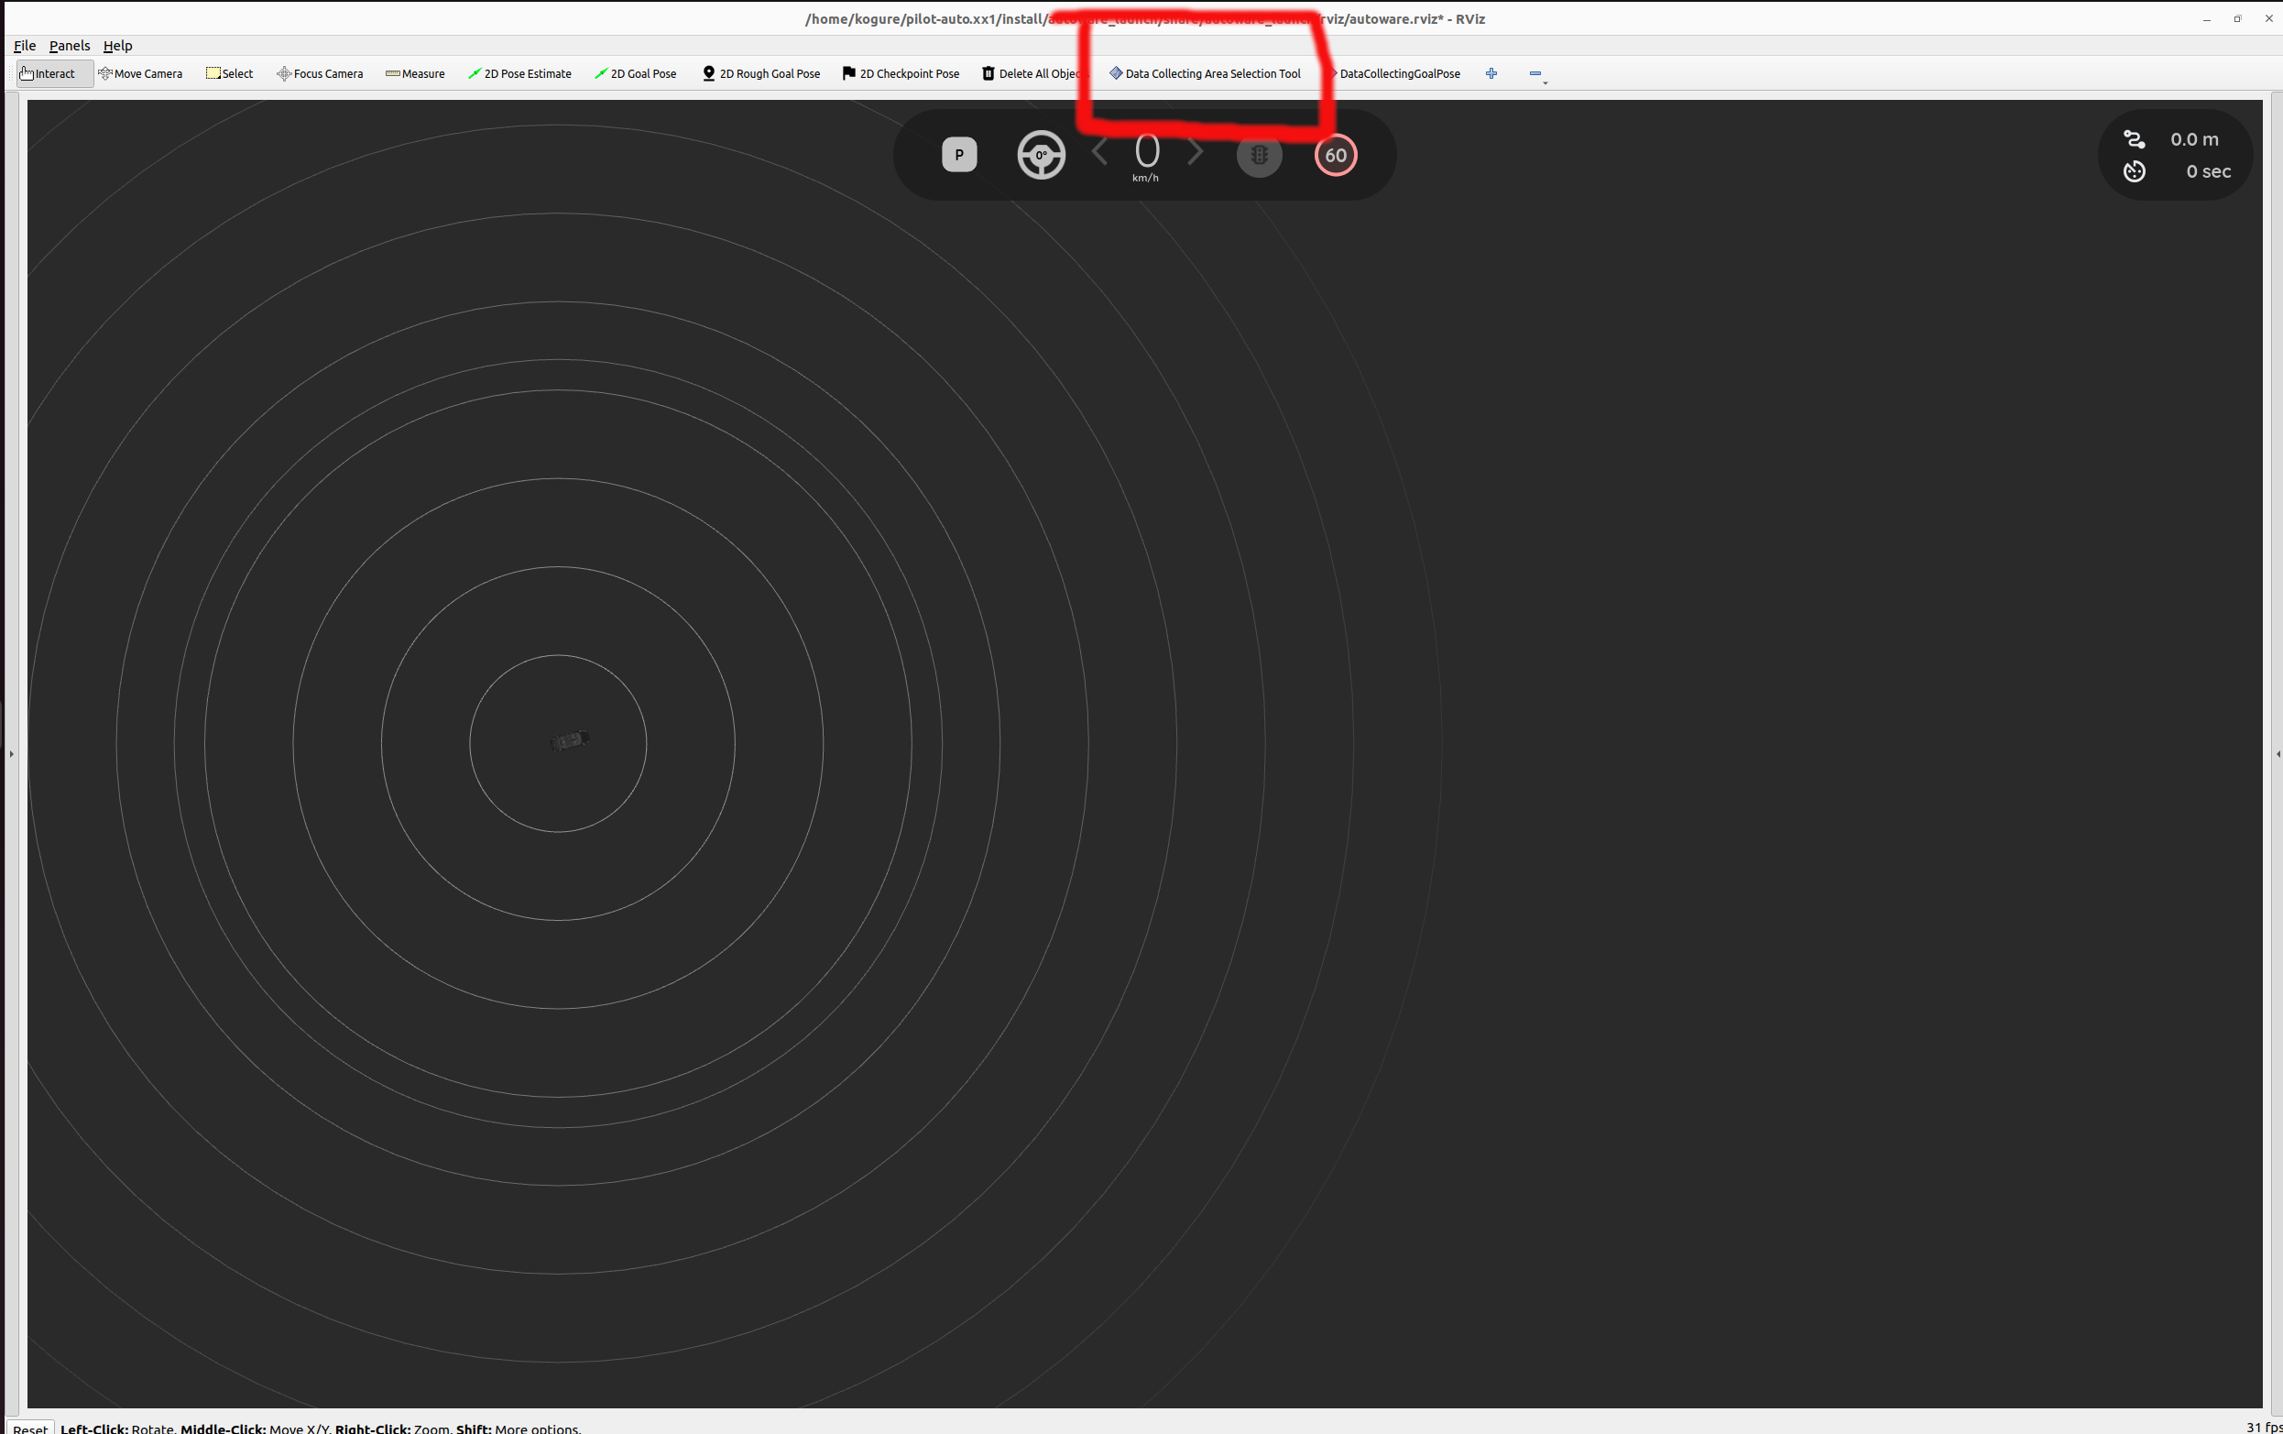
Task: Activate Focus Camera tool
Action: click(320, 74)
